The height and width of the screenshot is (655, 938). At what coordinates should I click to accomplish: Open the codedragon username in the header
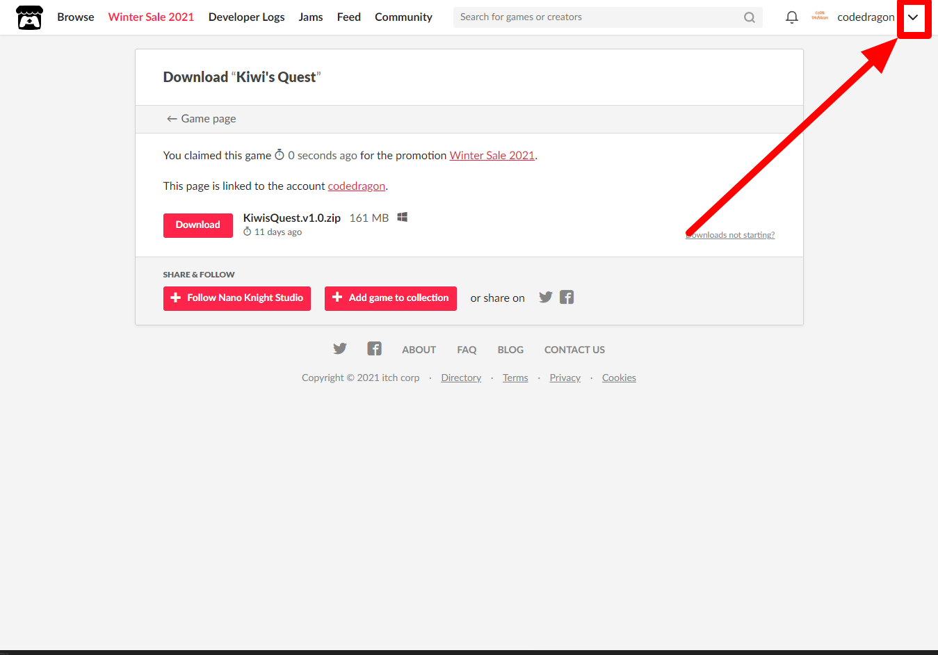tap(866, 17)
